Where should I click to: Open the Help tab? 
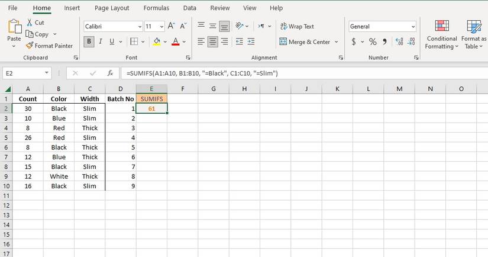click(x=276, y=8)
